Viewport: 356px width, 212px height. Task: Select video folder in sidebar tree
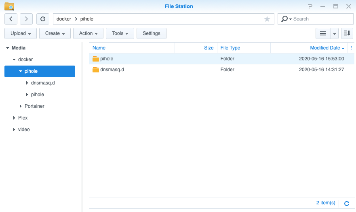(24, 130)
